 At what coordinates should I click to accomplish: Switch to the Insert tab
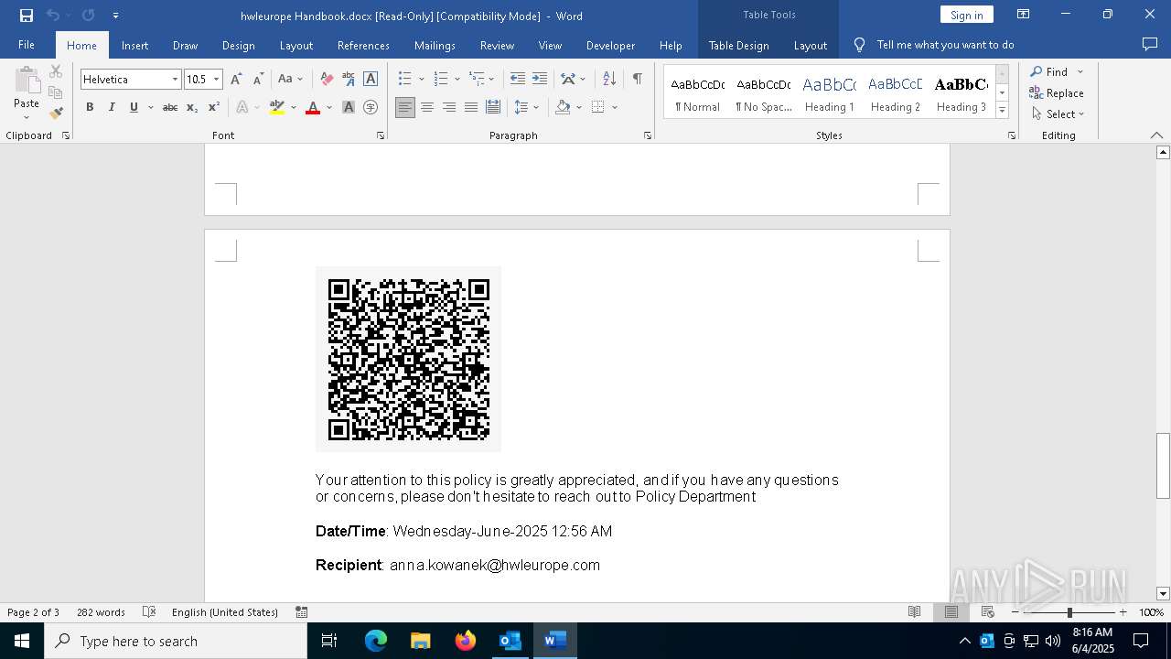click(x=134, y=45)
